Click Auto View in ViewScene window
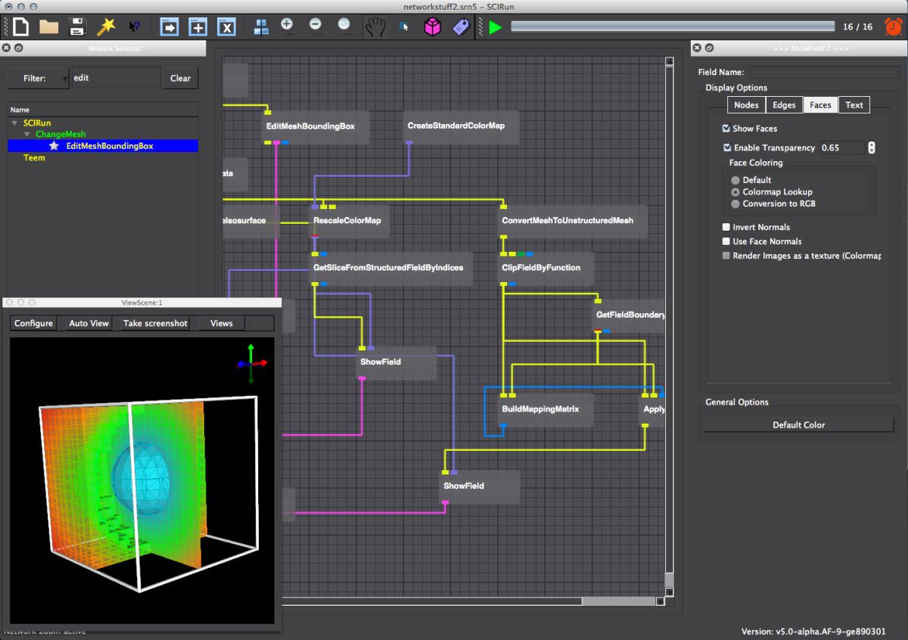Screen dimensions: 908x640 tap(89, 323)
